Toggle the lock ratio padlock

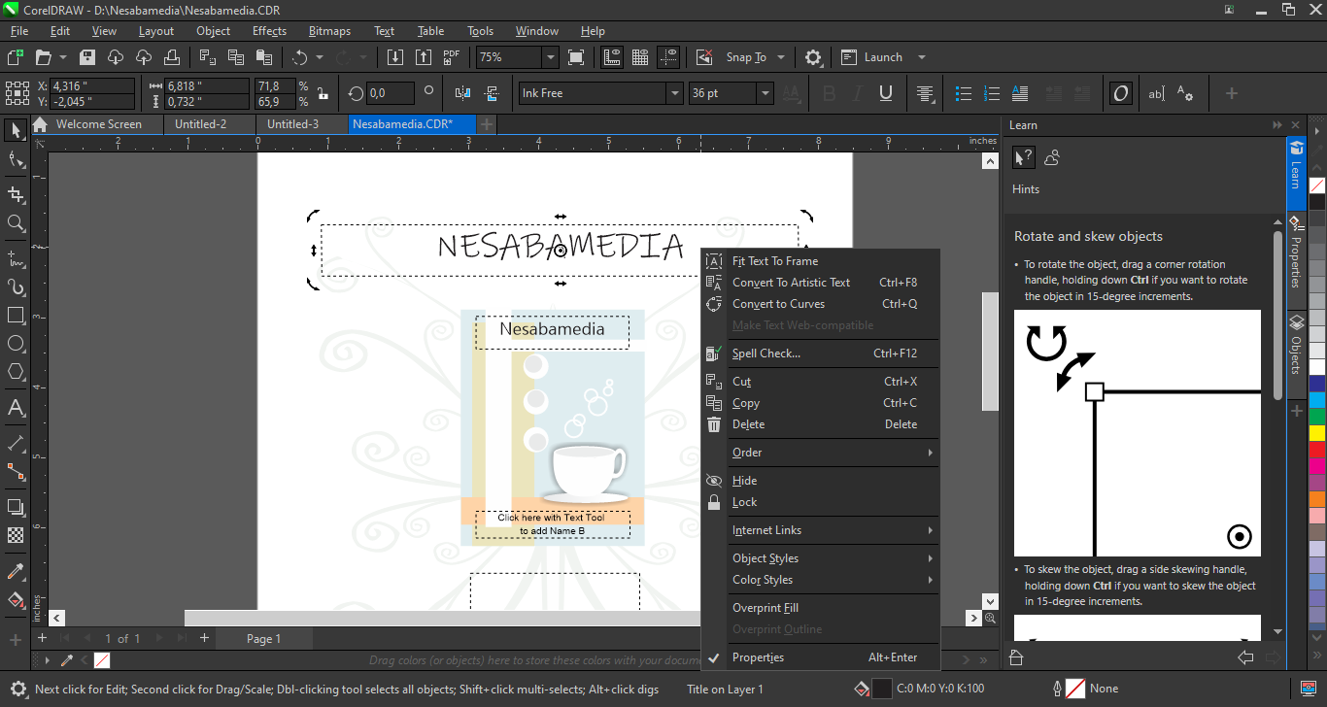tap(323, 93)
